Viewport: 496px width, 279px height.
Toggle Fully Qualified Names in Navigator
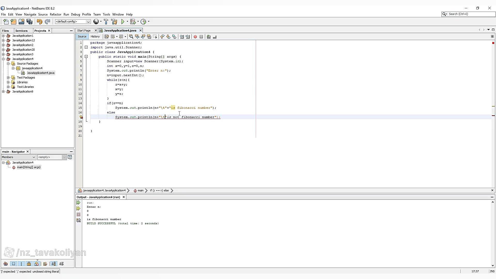tap(45, 264)
